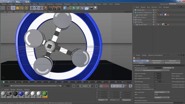Viewport: 185px width, 104px height.
Task: Add a light via bulb icon
Action: pos(95,8)
